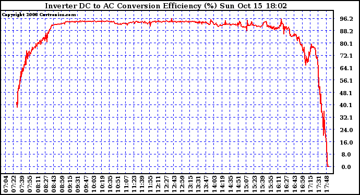The height and width of the screenshot is (195, 360).
Task: Select the 48.1 y-axis label
Action: point(346,93)
